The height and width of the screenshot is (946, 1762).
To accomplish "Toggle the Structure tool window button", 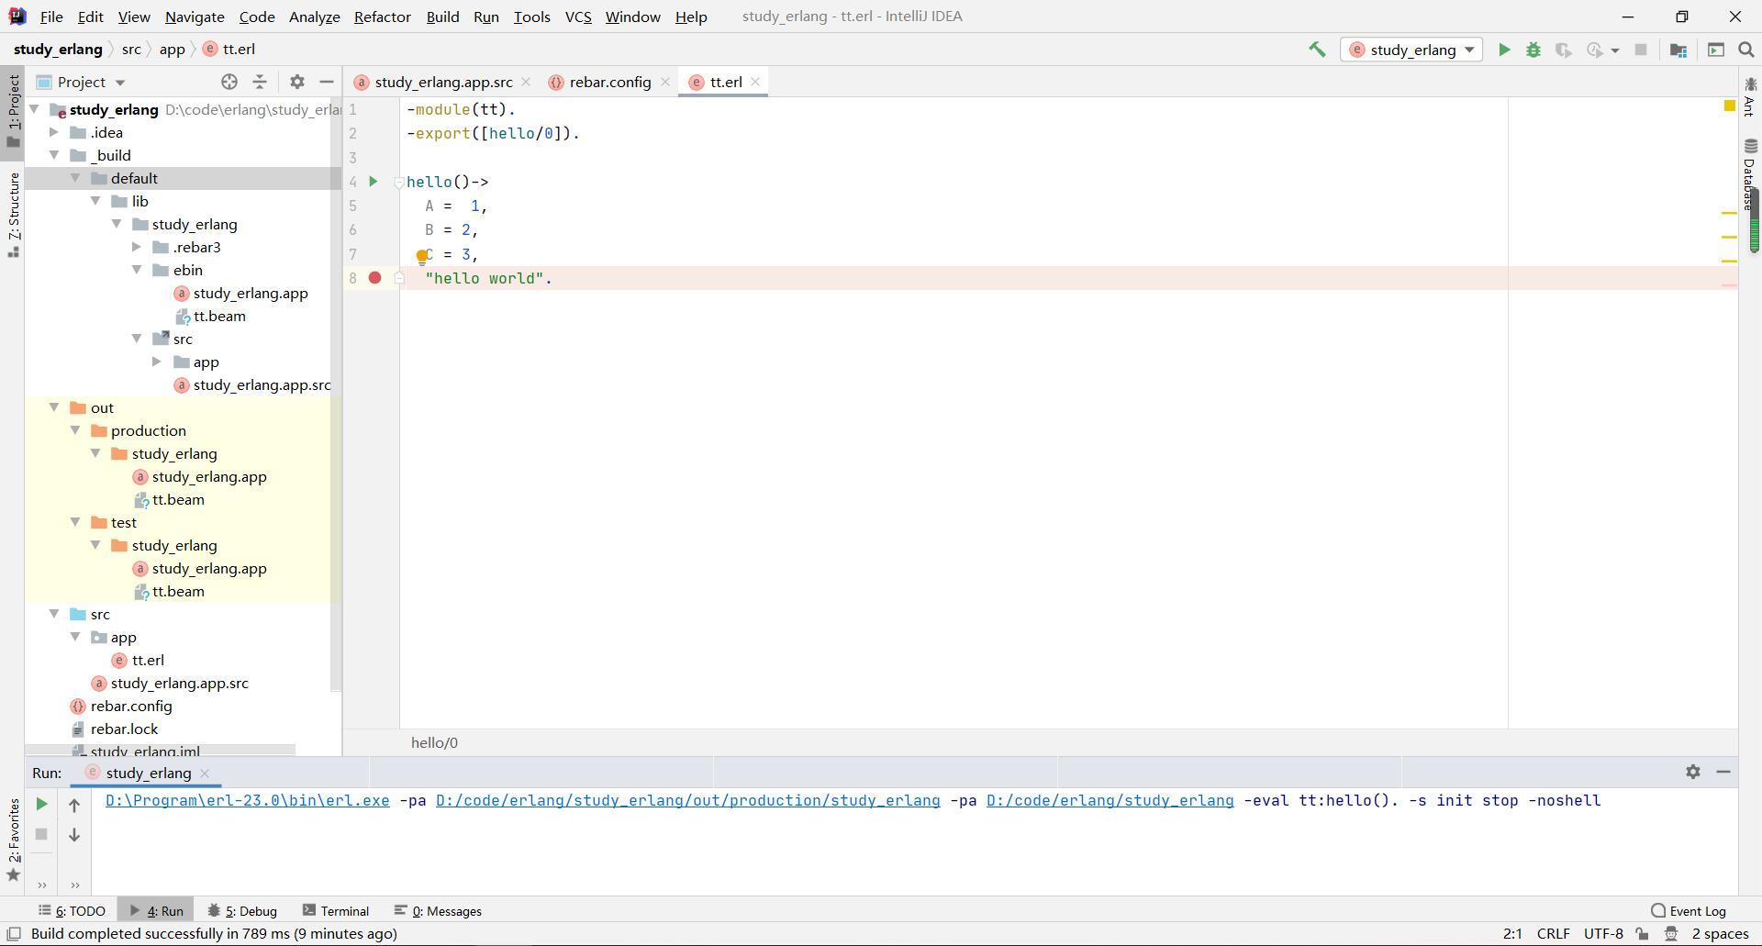I will (13, 215).
